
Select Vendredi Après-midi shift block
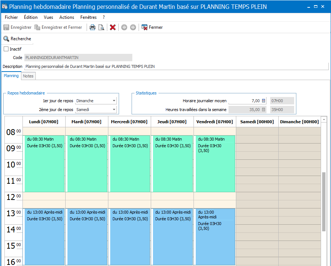(215, 237)
